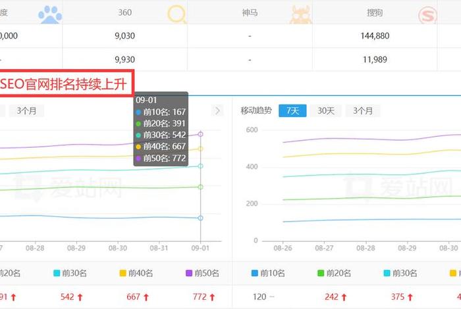Toggle the 前50名 legend in left chart

pyautogui.click(x=202, y=273)
